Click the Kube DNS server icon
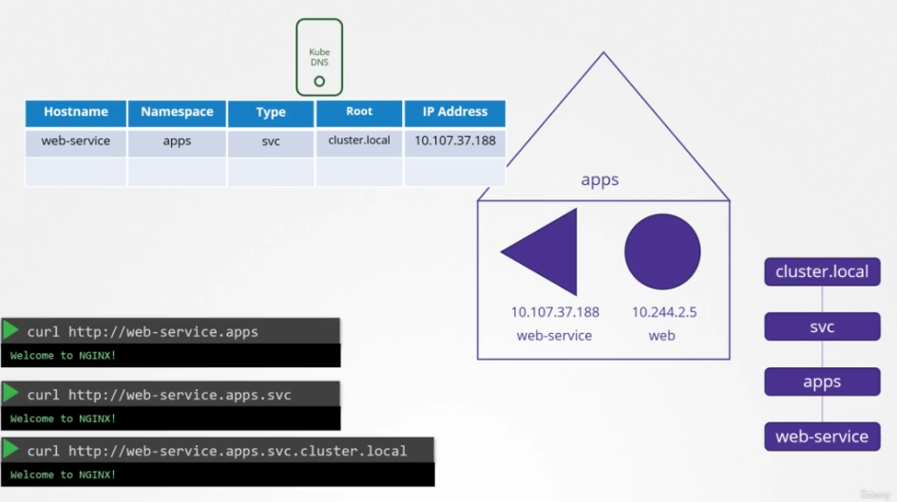Screen dimensions: 897x502 pyautogui.click(x=319, y=57)
